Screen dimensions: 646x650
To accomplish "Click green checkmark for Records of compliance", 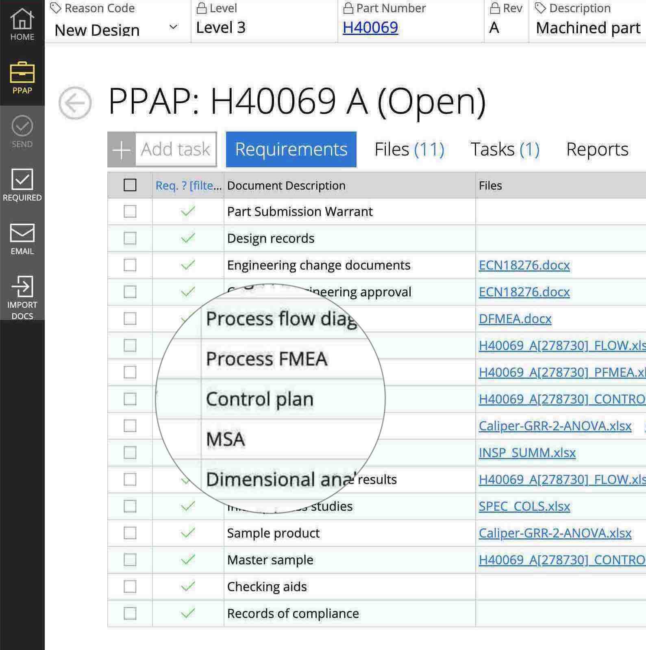I will pos(188,613).
